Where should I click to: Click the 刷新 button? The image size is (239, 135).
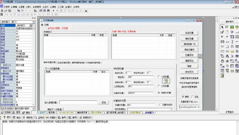tap(189, 66)
